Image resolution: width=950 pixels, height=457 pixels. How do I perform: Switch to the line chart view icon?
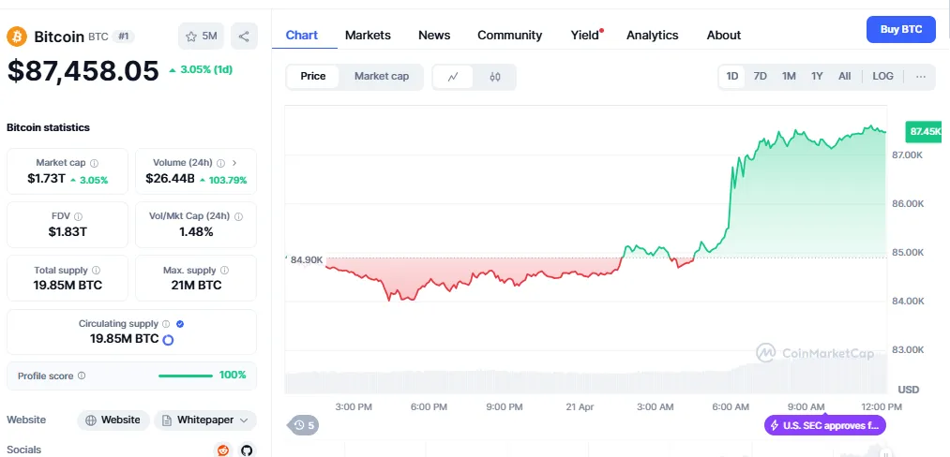point(454,77)
